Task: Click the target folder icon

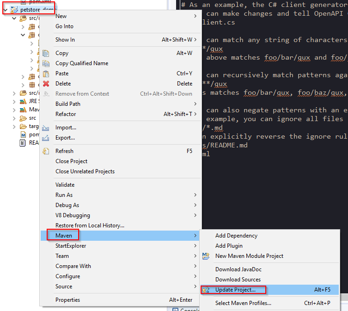Action: pyautogui.click(x=23, y=127)
